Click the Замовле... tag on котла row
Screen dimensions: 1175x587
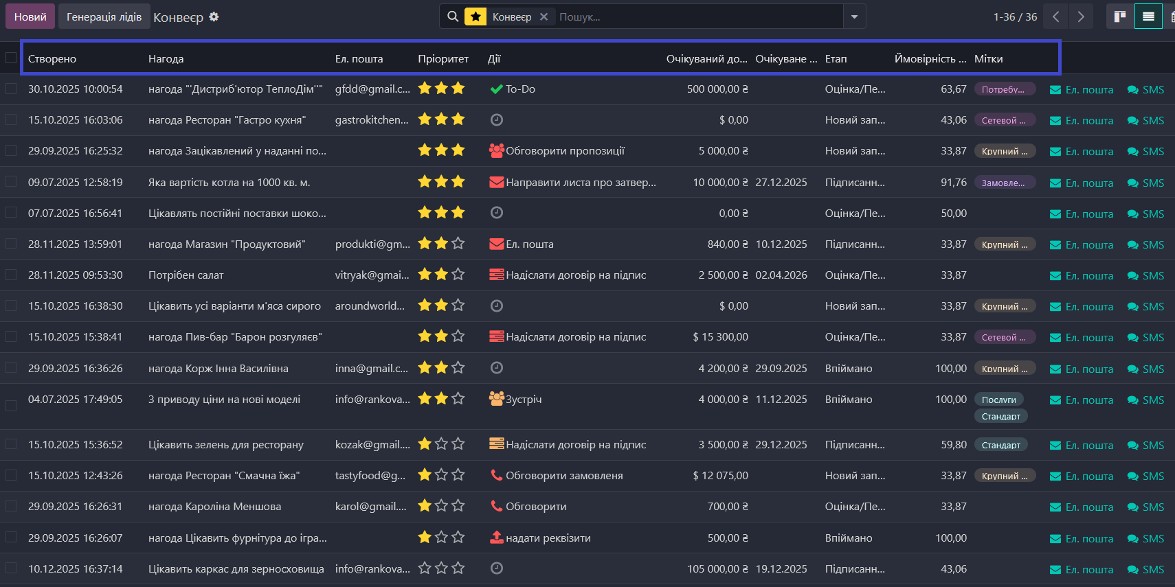[x=1003, y=183]
